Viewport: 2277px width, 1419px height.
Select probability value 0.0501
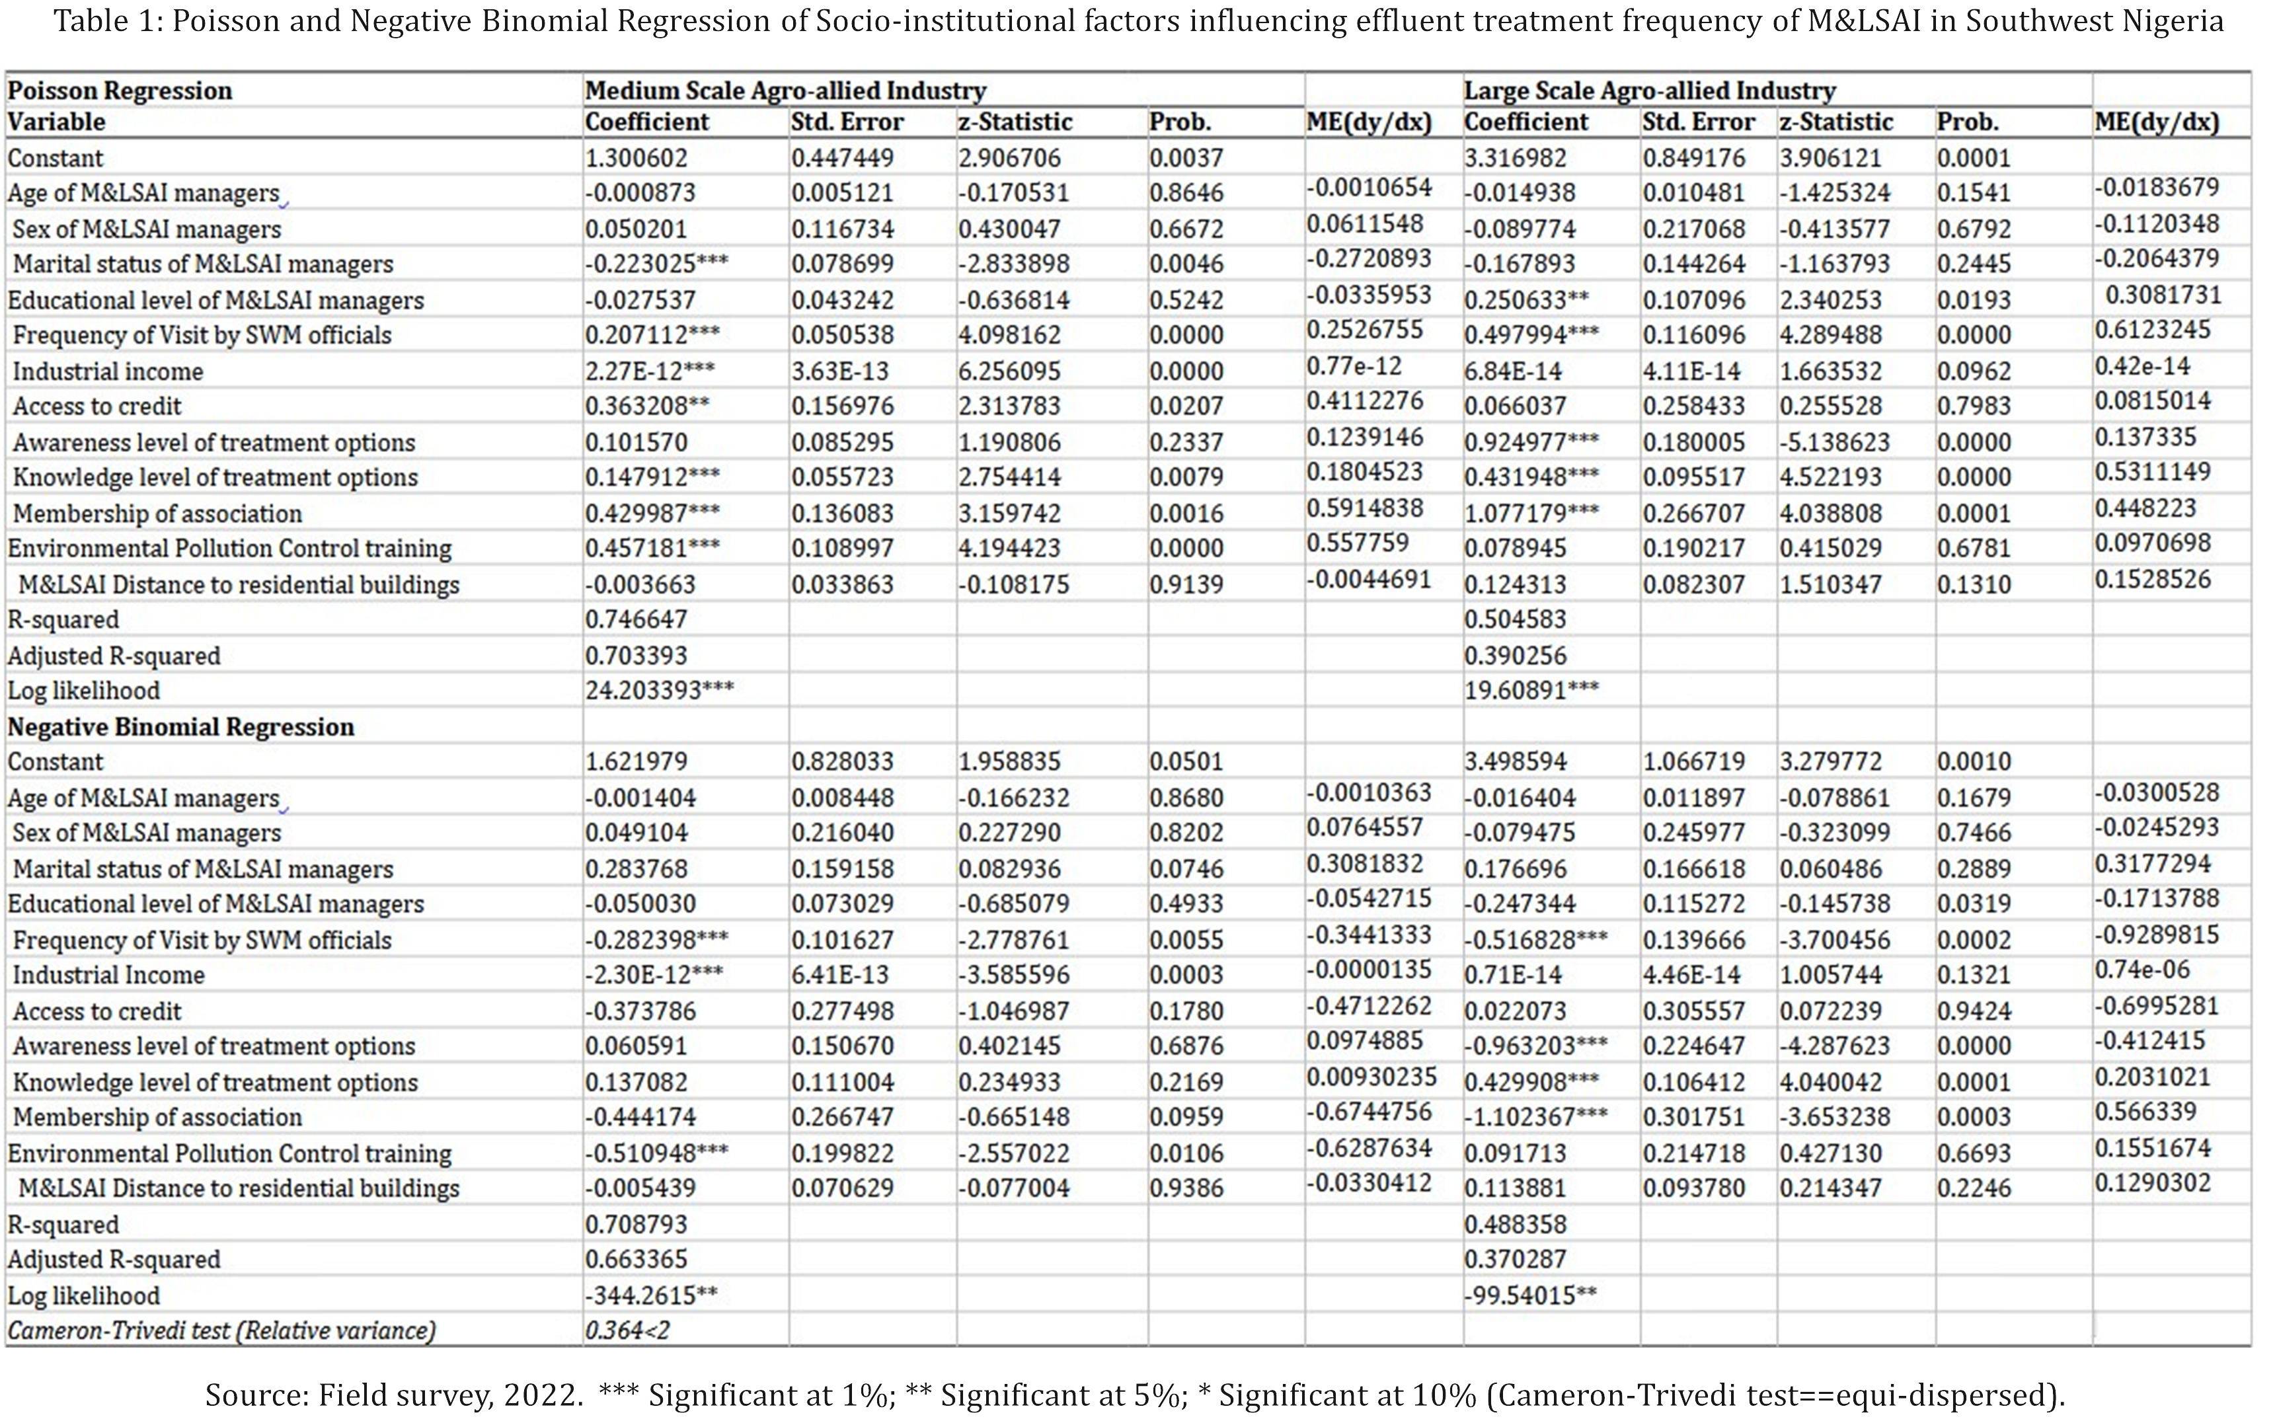click(x=1186, y=761)
